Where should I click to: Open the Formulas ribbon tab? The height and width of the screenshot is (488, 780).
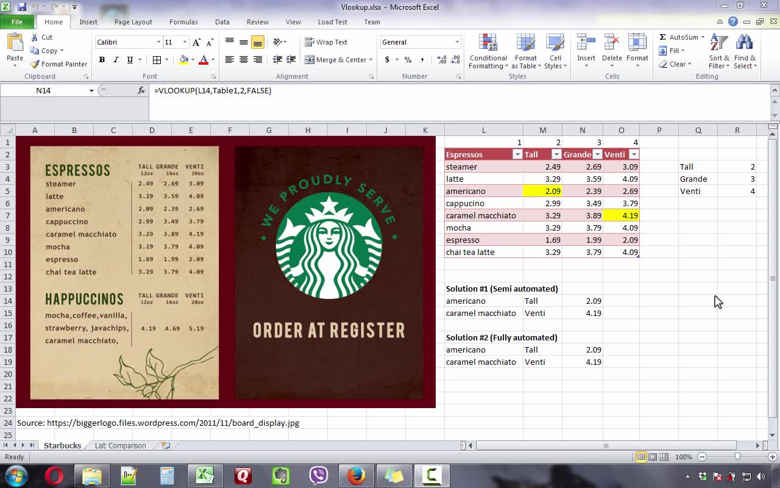[x=183, y=22]
